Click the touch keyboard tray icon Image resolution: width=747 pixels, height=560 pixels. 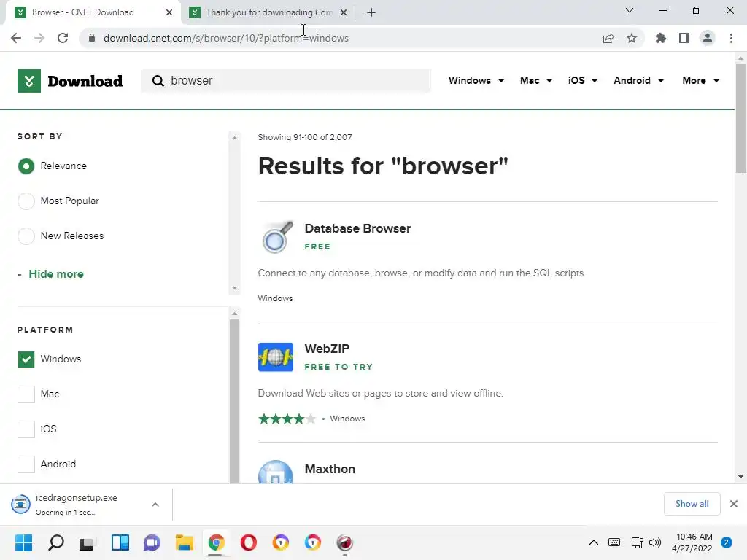pos(614,542)
